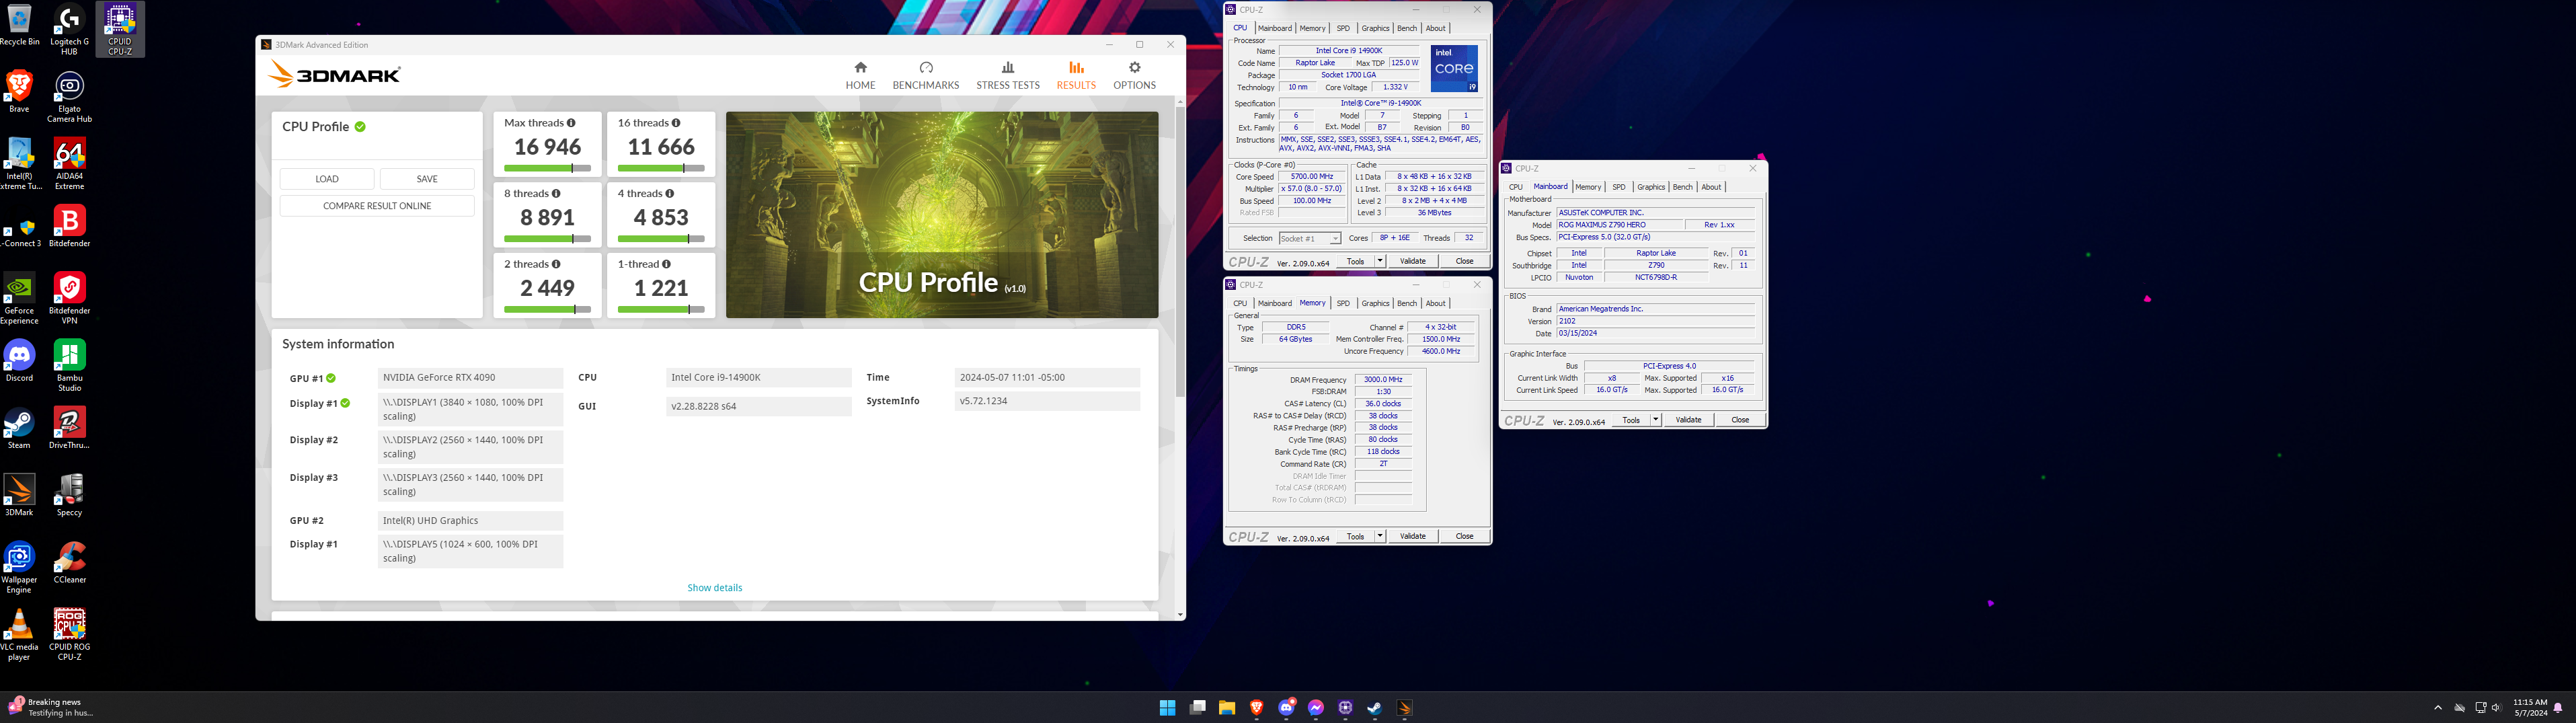Open Wallpaper Engine desktop icon

coord(19,567)
